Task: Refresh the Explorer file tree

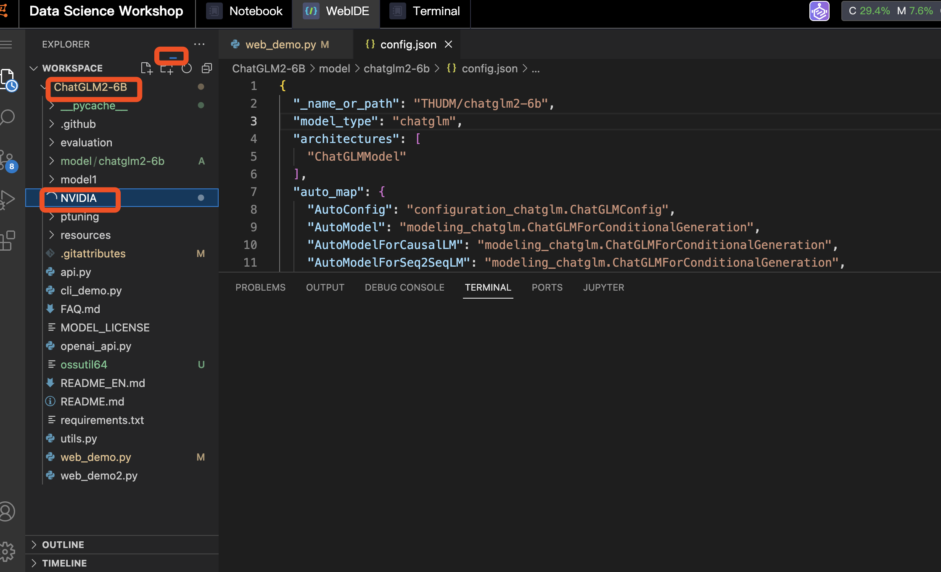Action: point(187,68)
